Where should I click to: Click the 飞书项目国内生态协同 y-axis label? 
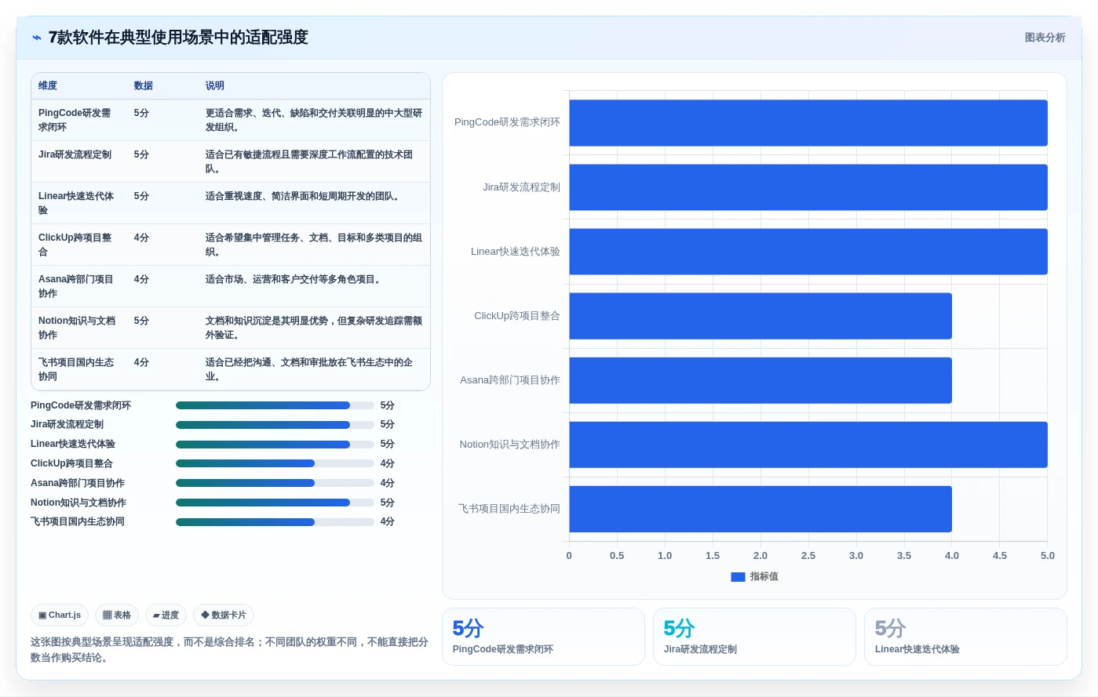[509, 509]
